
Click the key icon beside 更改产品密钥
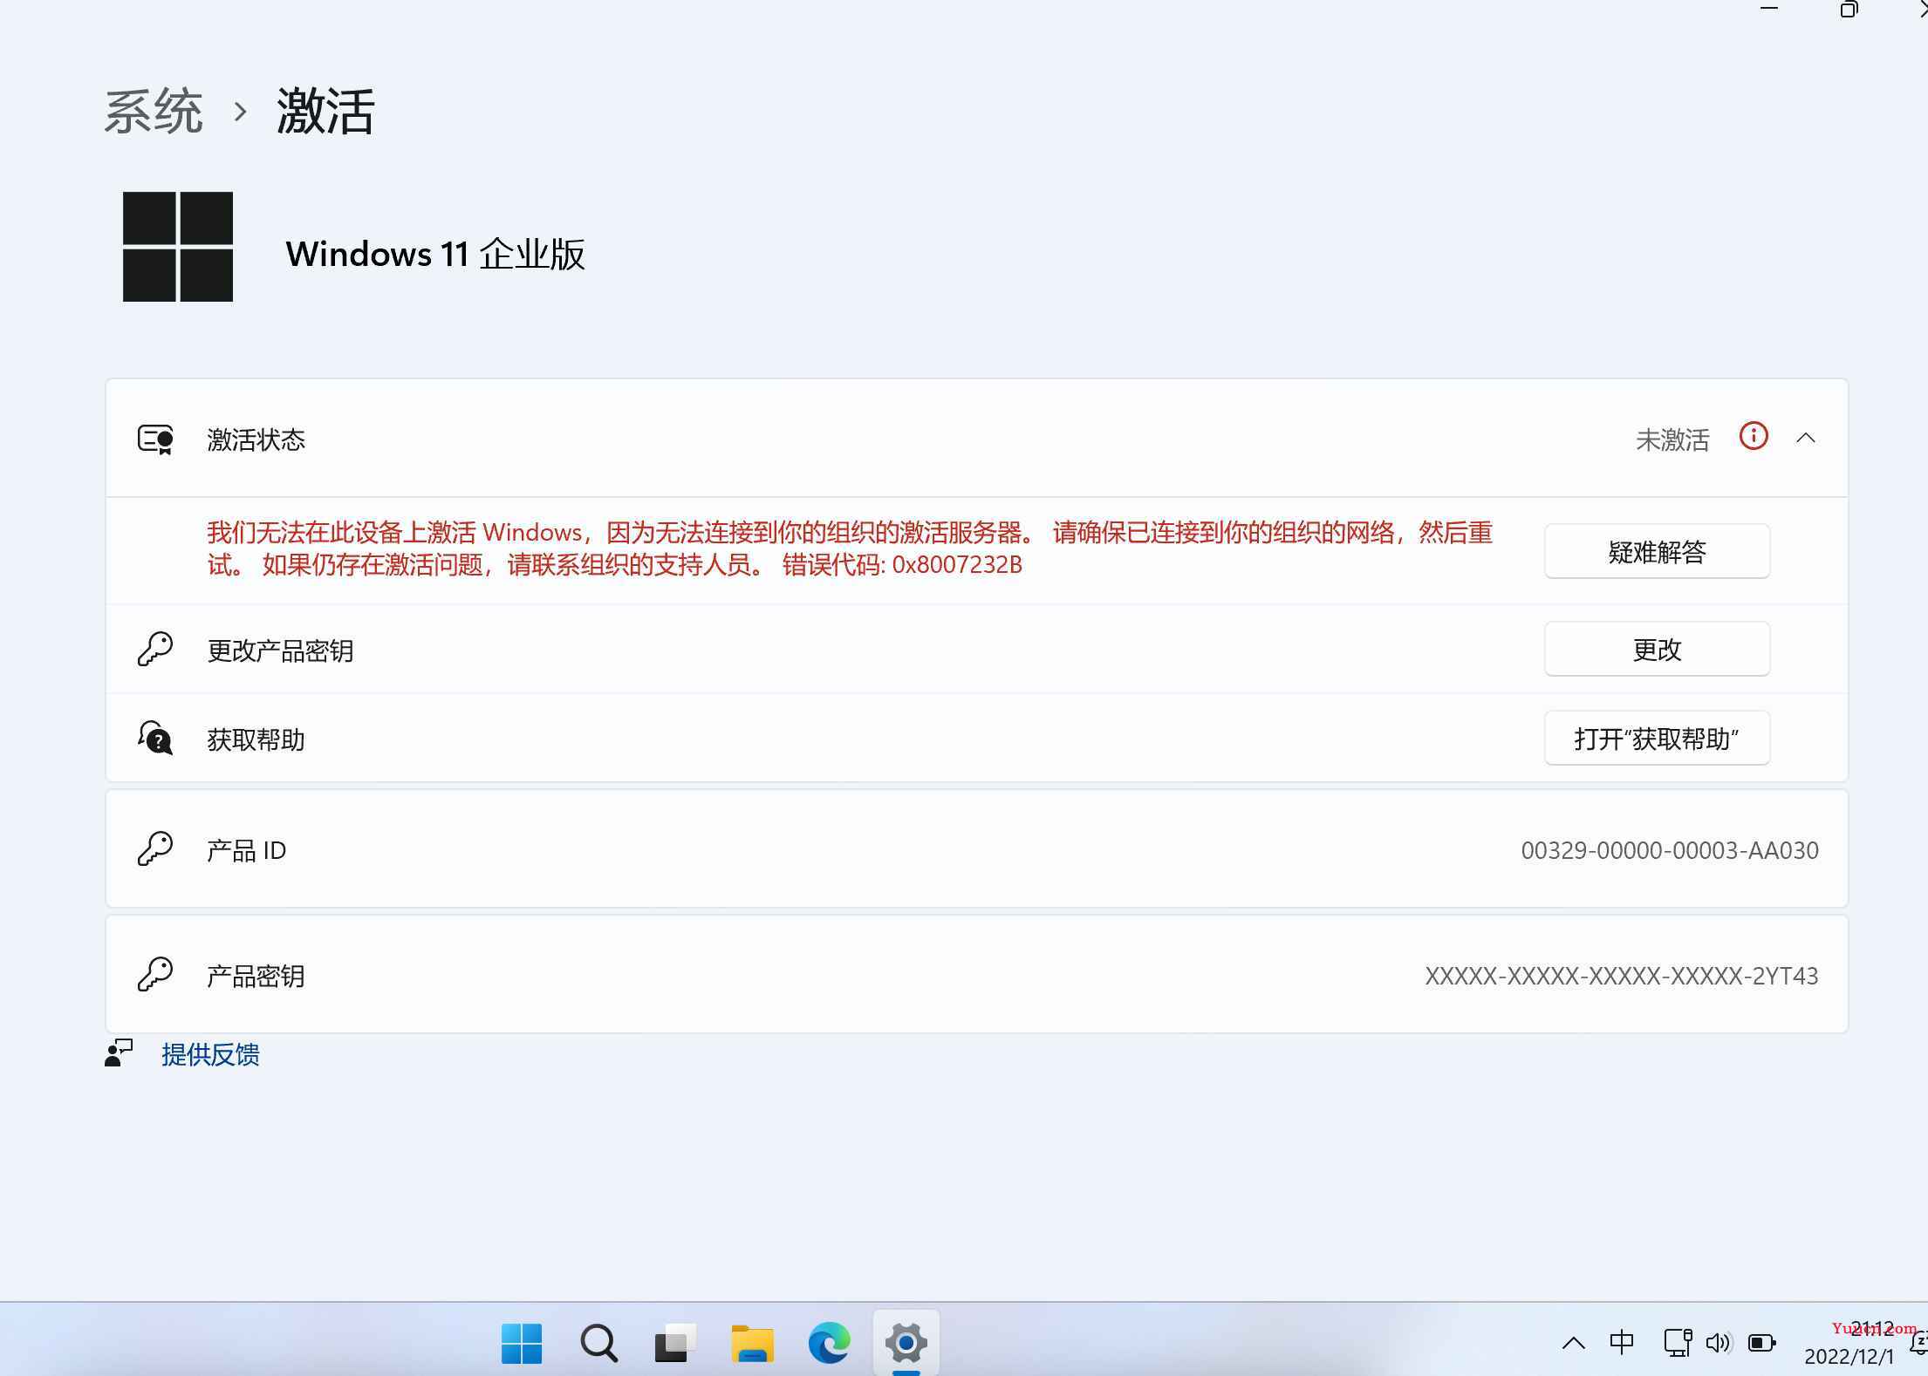(155, 650)
